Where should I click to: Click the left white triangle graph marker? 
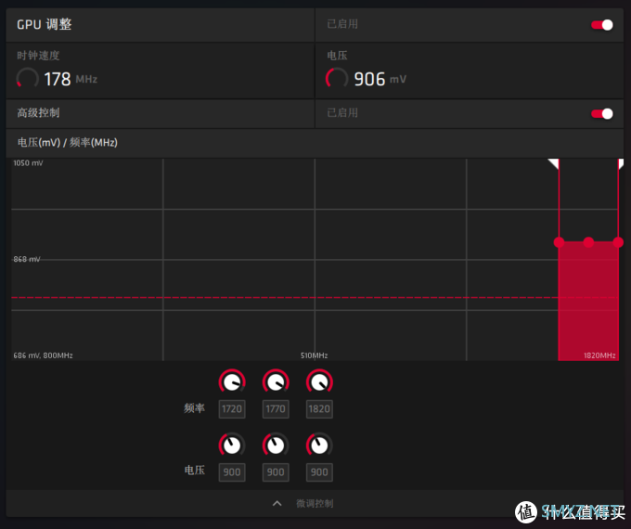(555, 163)
